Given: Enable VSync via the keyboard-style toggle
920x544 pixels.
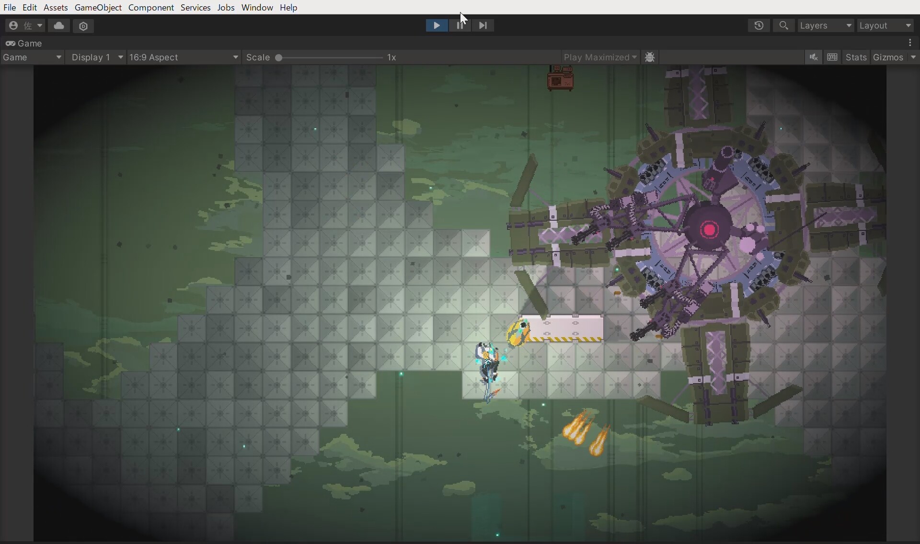Looking at the screenshot, I should click(832, 57).
